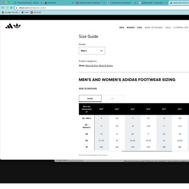The image size is (189, 189).
Task: Click the UK size 7.5 cell
Action: (x=101, y=134)
